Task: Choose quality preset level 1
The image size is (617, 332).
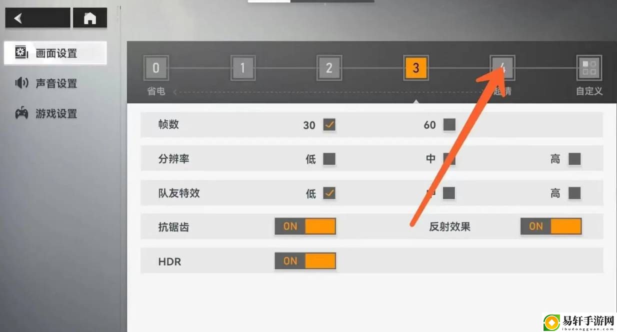Action: click(242, 68)
